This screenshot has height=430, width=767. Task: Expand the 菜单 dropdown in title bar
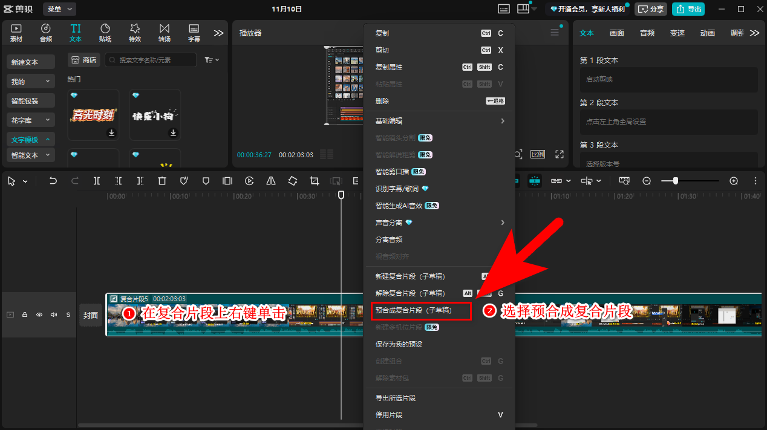[x=62, y=9]
